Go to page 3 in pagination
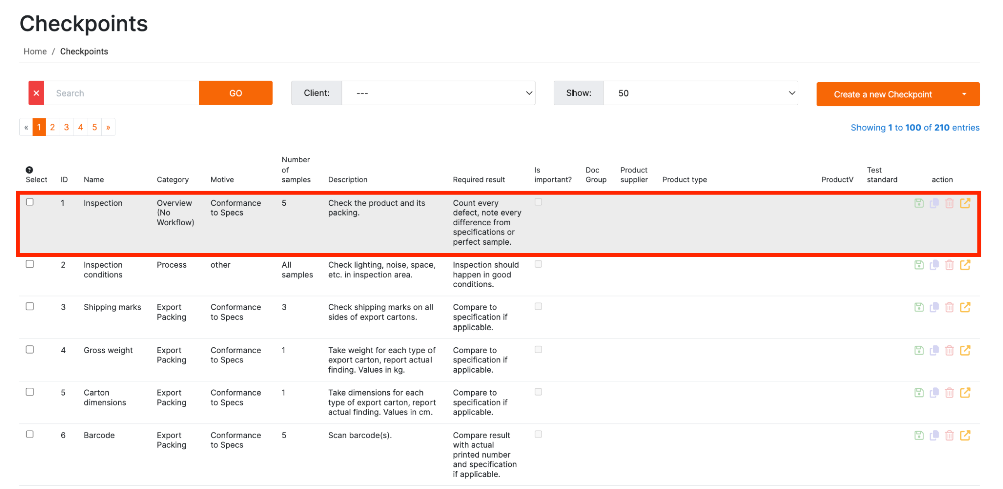This screenshot has height=489, width=1003. pyautogui.click(x=66, y=127)
